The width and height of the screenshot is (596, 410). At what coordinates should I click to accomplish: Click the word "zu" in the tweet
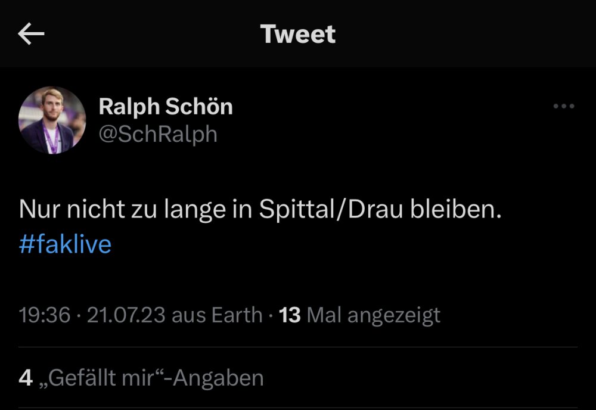(138, 212)
